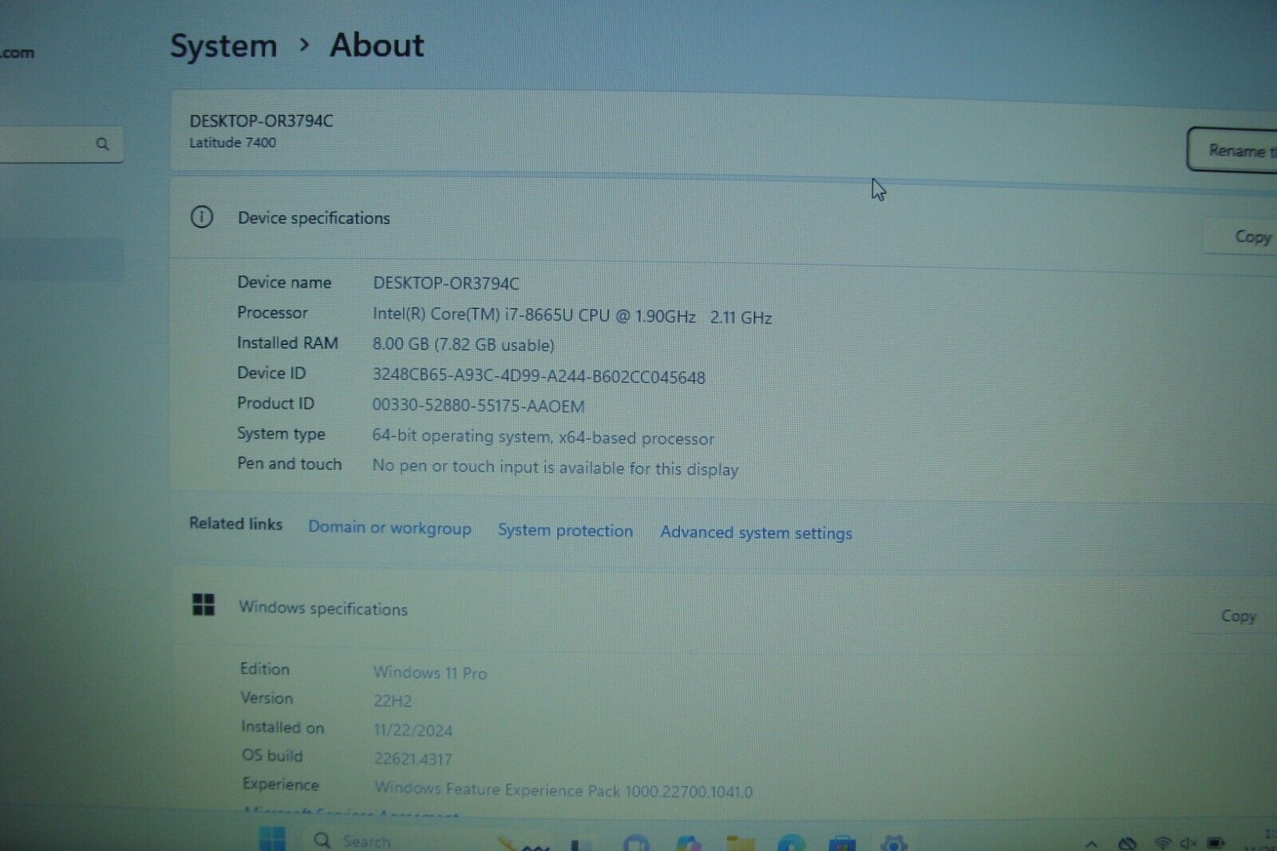Click the volume icon in the system tray
The height and width of the screenshot is (851, 1277).
click(x=1189, y=842)
